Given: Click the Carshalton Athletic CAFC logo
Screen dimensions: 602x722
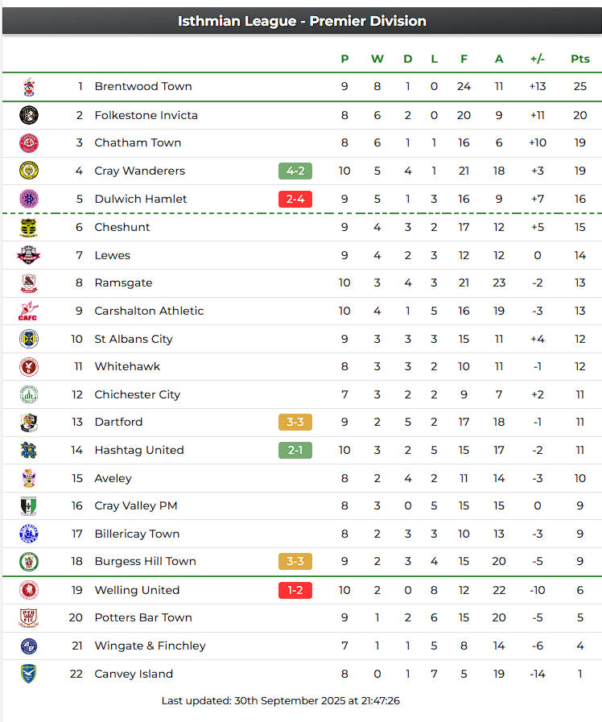Looking at the screenshot, I should (29, 311).
